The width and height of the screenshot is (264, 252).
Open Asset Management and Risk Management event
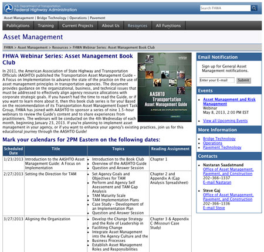point(229,101)
